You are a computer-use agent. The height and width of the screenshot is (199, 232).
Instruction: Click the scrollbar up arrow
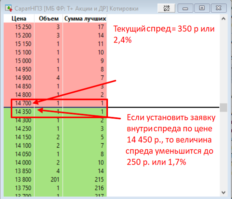tap(223, 19)
